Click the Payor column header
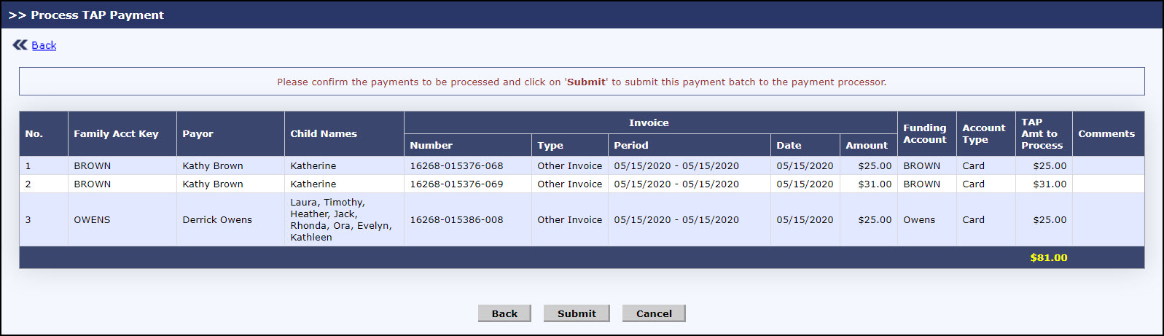This screenshot has height=336, width=1164. click(198, 134)
